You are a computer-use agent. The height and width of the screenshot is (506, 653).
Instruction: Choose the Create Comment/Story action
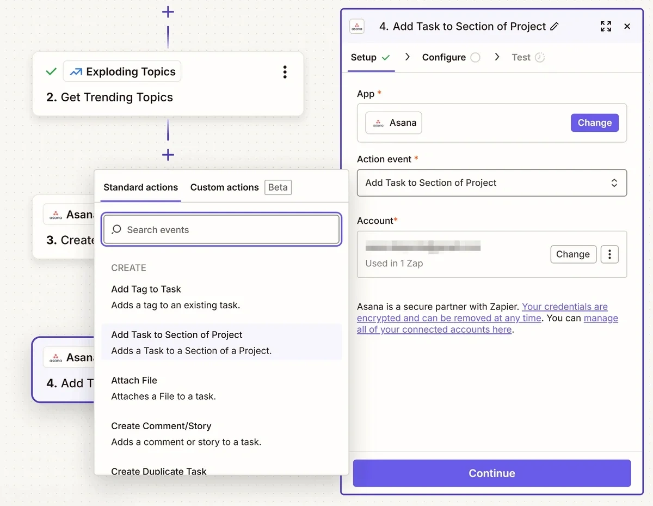coord(221,434)
